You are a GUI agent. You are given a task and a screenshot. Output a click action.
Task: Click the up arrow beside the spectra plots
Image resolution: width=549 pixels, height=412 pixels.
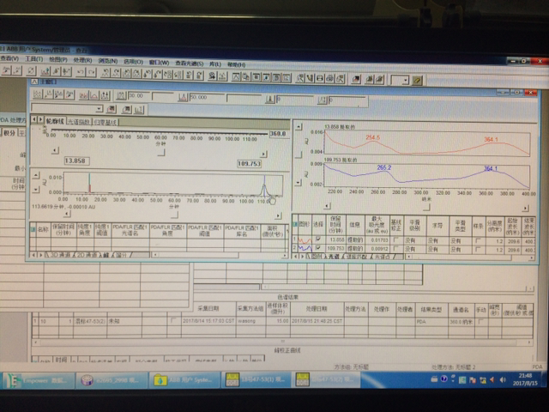click(299, 127)
